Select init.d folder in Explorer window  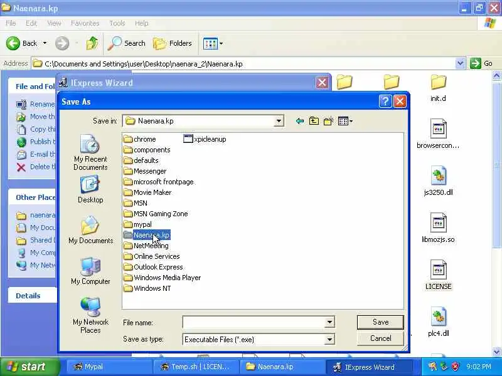point(438,88)
